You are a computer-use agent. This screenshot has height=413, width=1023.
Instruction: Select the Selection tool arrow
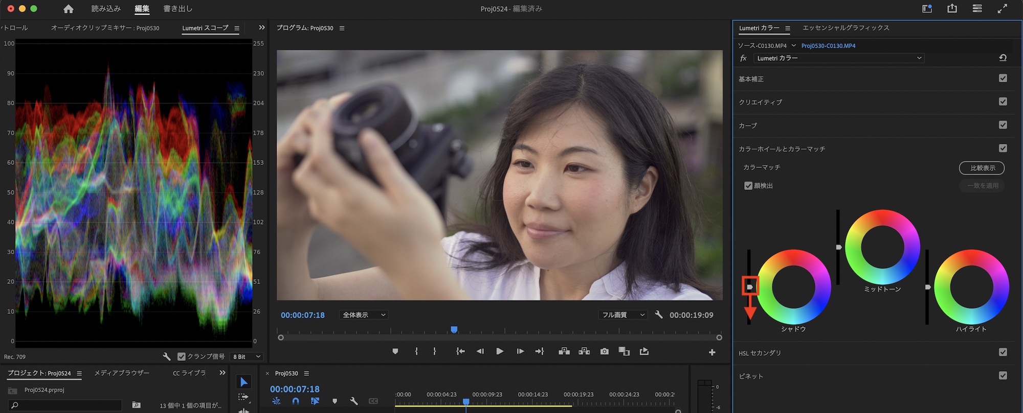[x=243, y=382]
